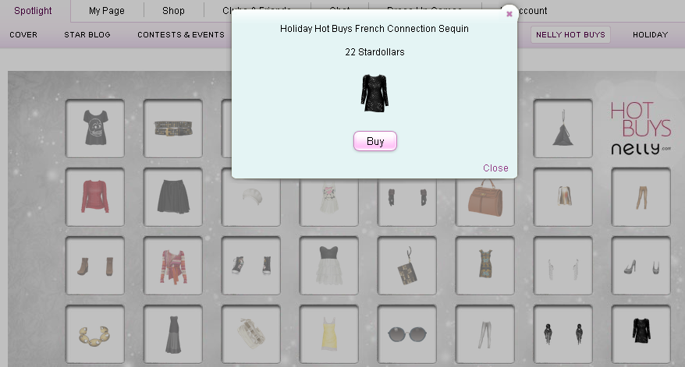Open Contests & Events submenu

tap(181, 34)
